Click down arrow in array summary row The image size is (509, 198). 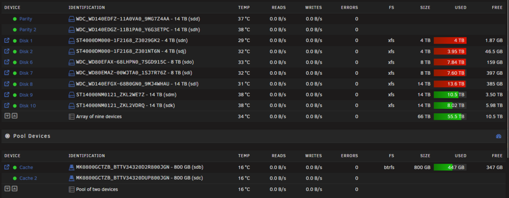(7, 116)
